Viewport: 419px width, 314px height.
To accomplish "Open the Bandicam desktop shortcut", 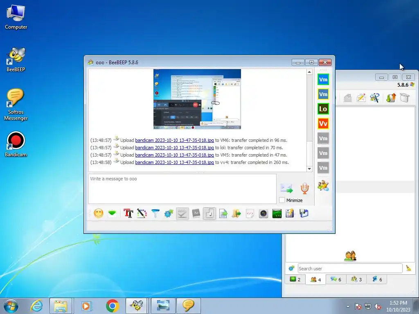I will tap(16, 144).
